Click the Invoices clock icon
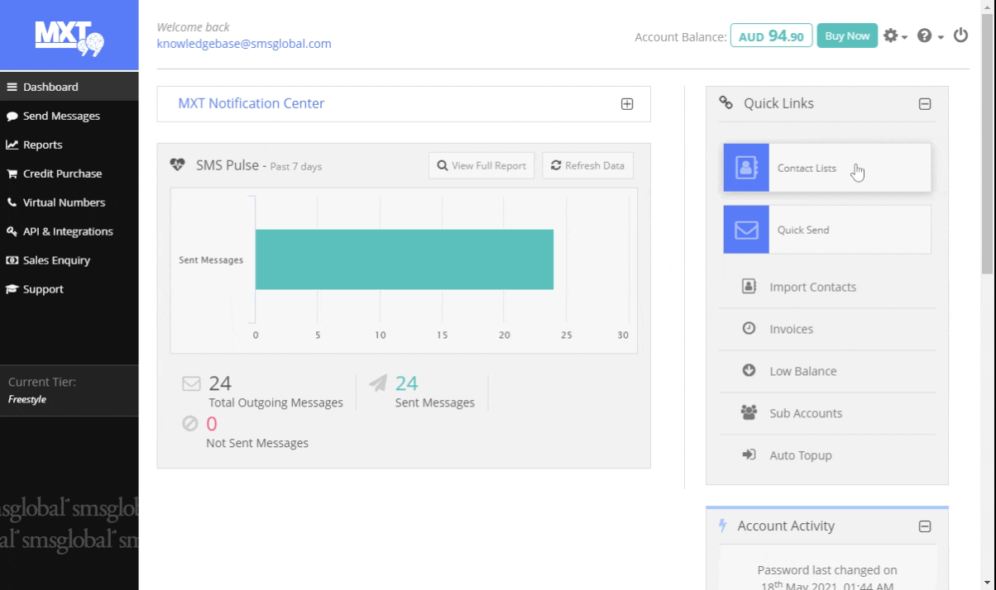996x590 pixels. point(749,329)
